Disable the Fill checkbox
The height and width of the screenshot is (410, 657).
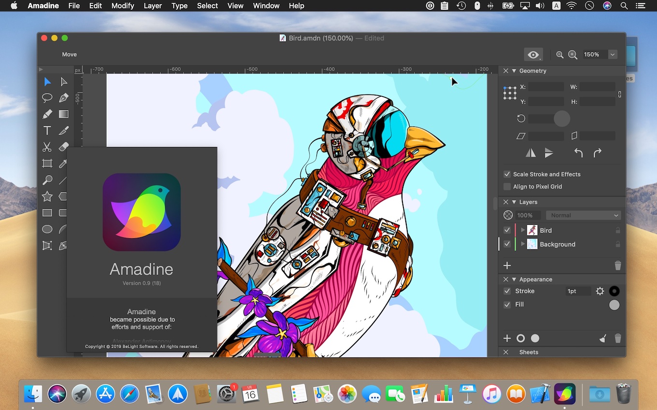click(507, 304)
